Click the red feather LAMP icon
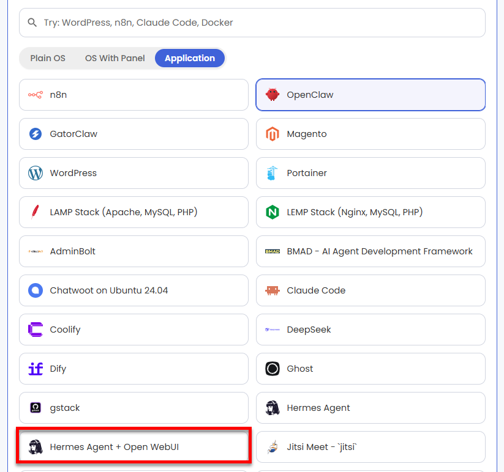The height and width of the screenshot is (472, 504). (x=36, y=212)
